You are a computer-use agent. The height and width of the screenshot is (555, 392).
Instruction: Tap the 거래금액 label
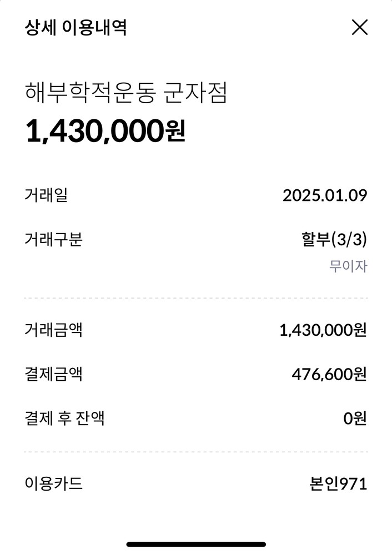click(53, 330)
